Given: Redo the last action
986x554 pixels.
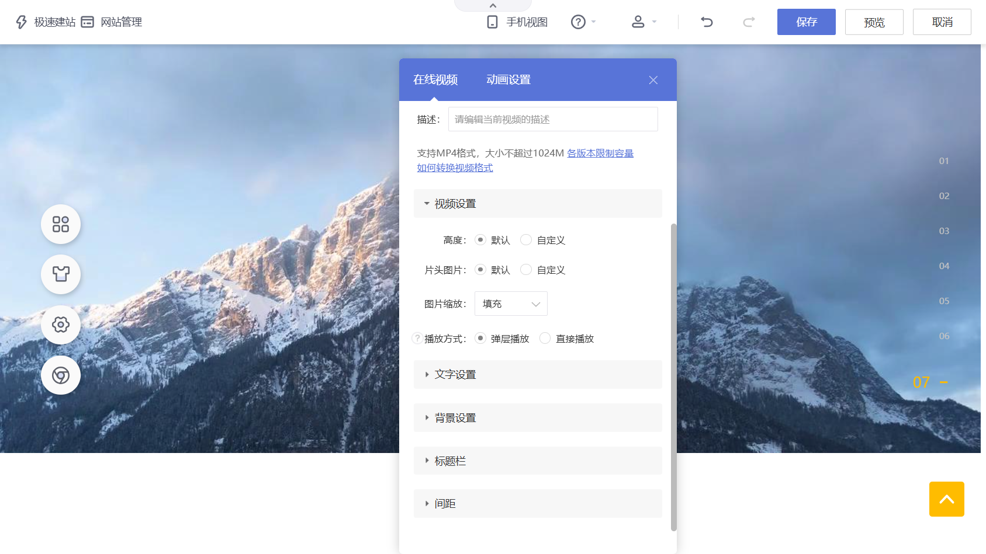Looking at the screenshot, I should [x=749, y=22].
